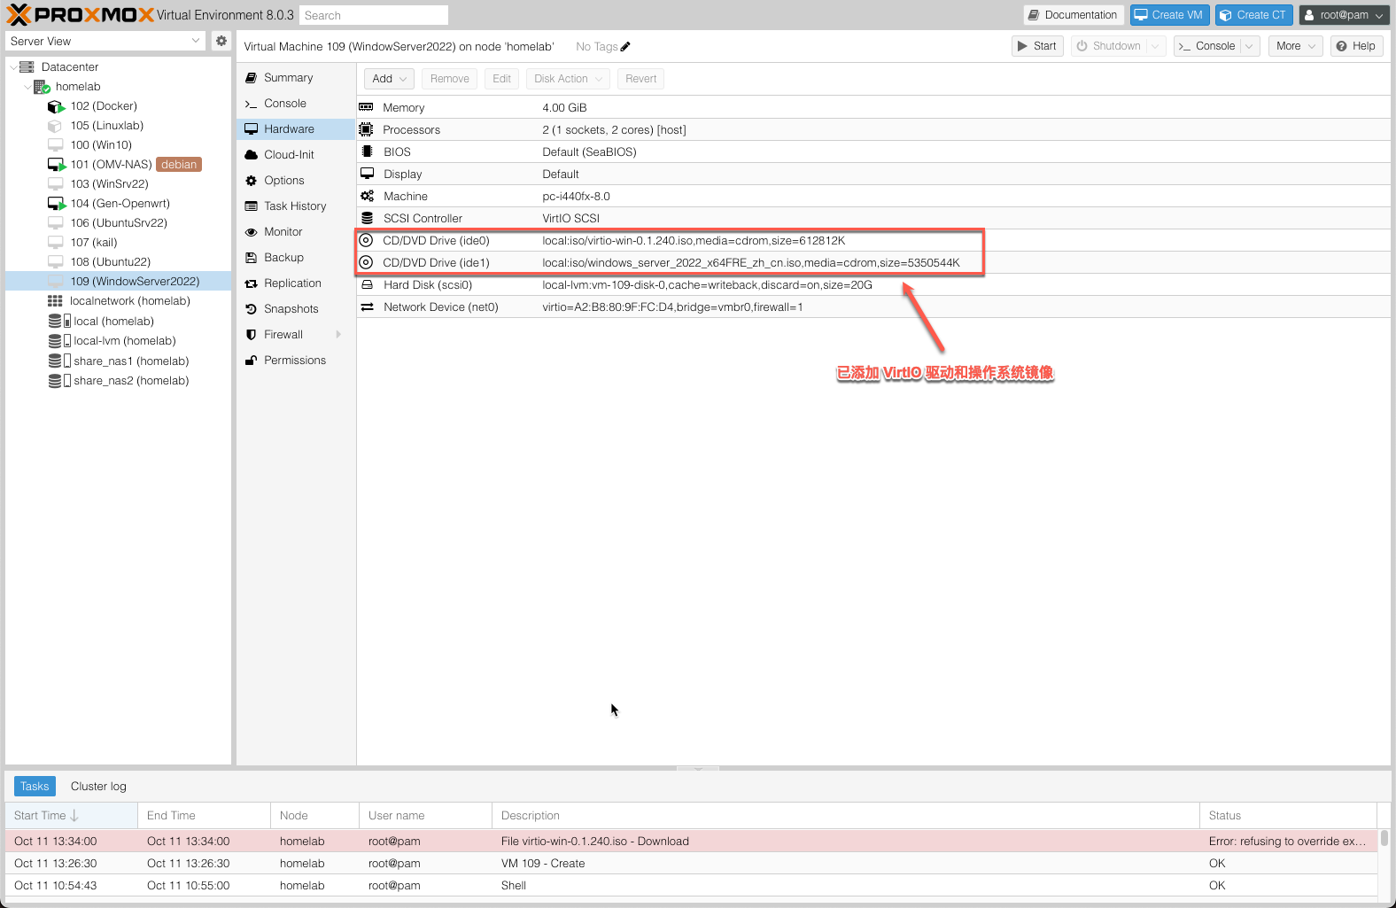Click the Machine cogs icon
Screen dimensions: 1396x908
pos(367,197)
